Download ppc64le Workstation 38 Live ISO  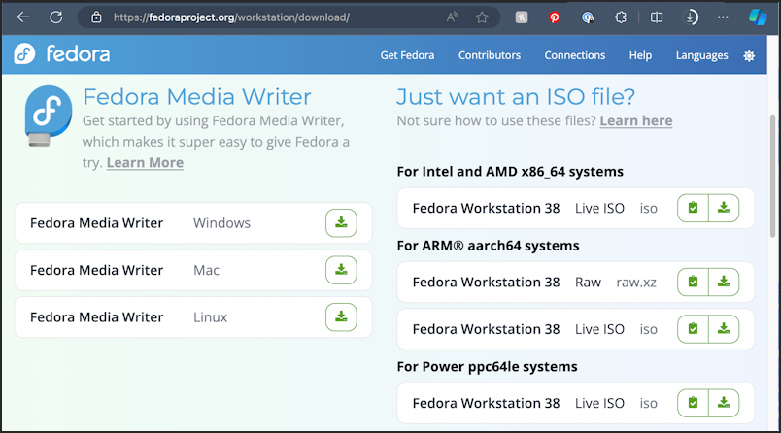pos(724,403)
